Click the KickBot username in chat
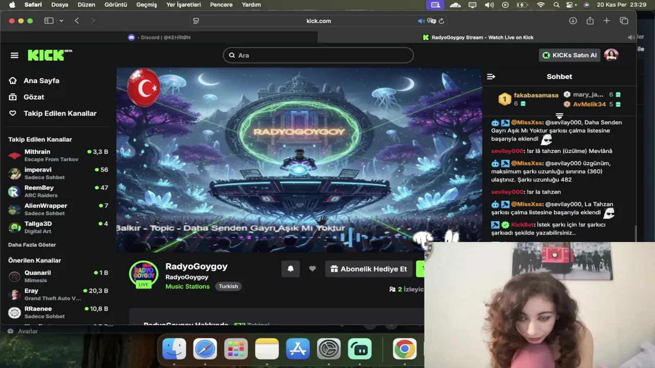The height and width of the screenshot is (368, 655). [522, 225]
